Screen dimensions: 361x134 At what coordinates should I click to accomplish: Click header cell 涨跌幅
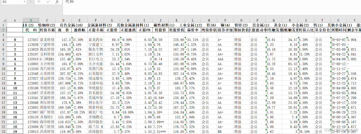(80, 30)
